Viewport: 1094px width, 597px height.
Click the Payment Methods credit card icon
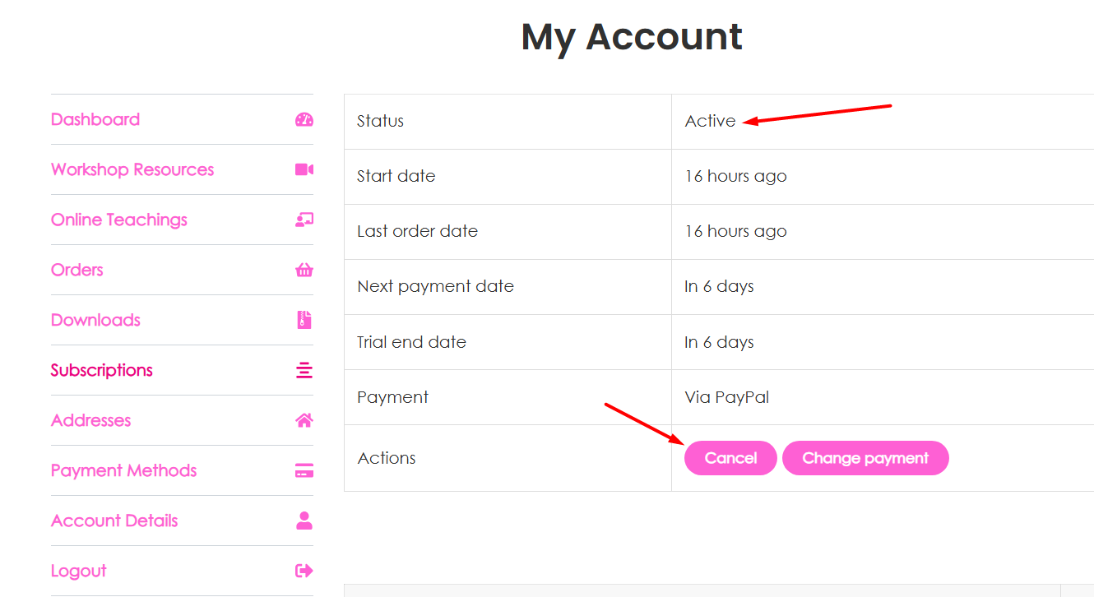click(304, 470)
